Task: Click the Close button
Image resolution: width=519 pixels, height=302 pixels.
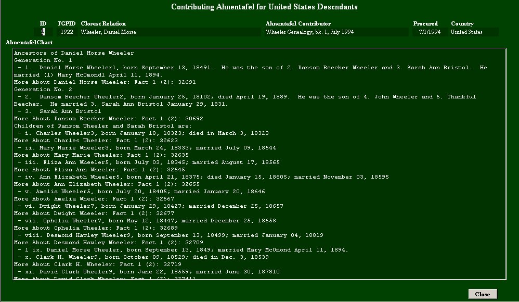Action: [x=483, y=294]
